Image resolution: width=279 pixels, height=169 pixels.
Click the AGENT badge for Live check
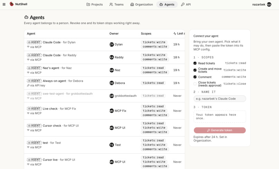(x=34, y=109)
